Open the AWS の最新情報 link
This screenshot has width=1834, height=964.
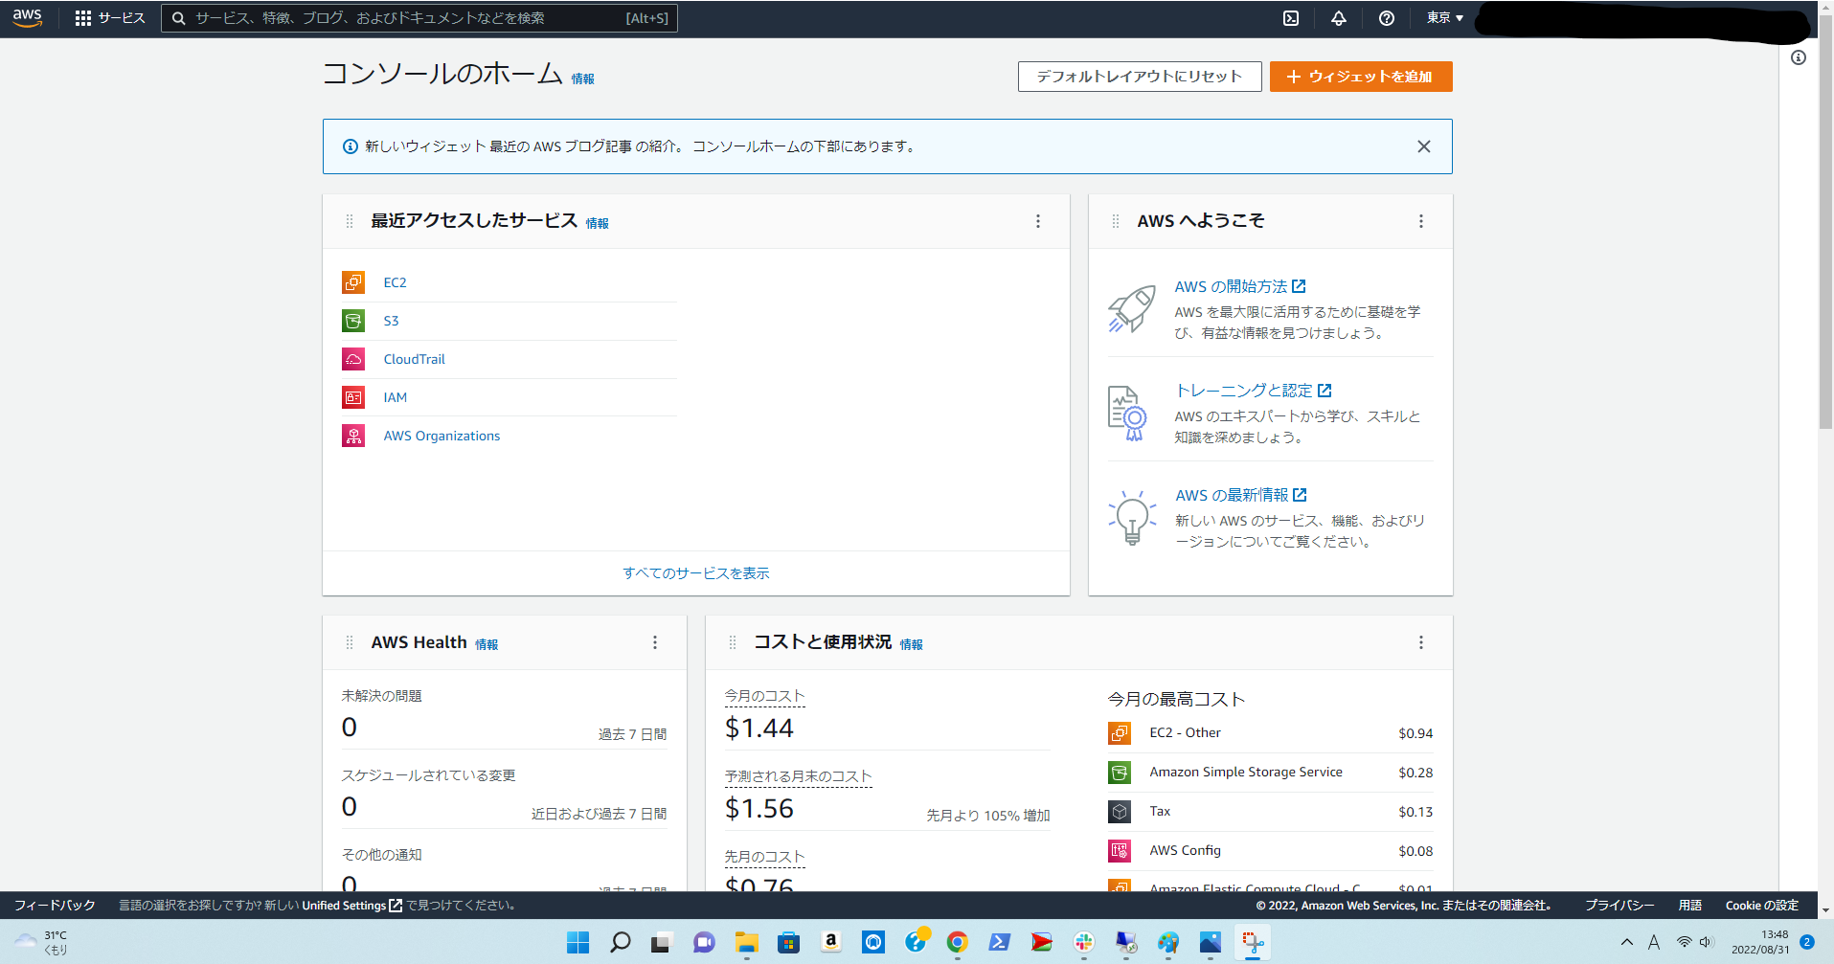[1241, 495]
